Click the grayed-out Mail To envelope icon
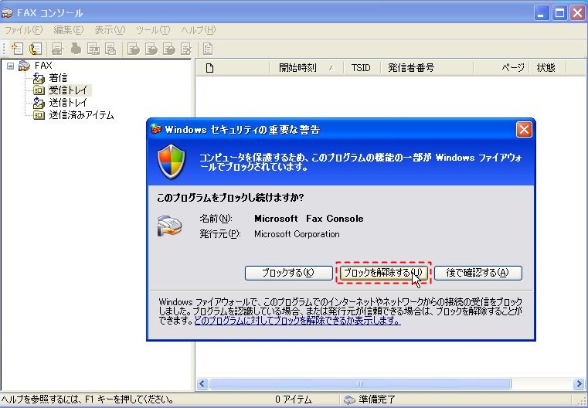 coord(110,49)
